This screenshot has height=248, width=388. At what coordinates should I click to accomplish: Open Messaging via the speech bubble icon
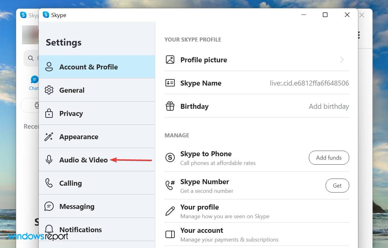pos(49,206)
